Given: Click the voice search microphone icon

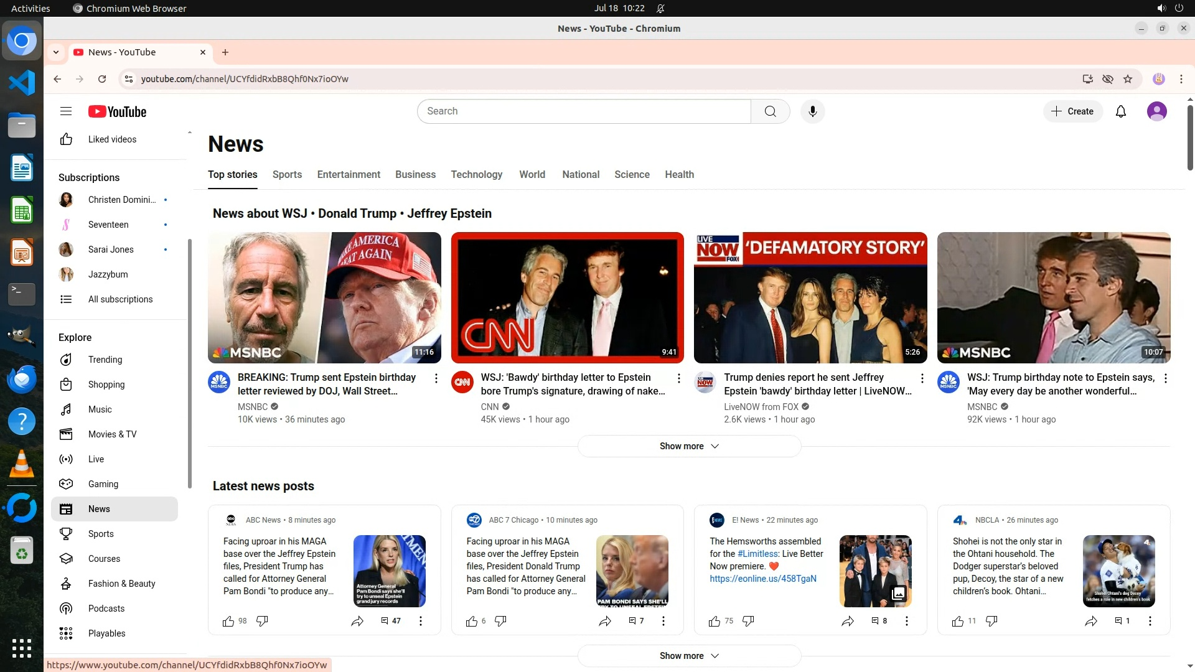Looking at the screenshot, I should [x=812, y=111].
